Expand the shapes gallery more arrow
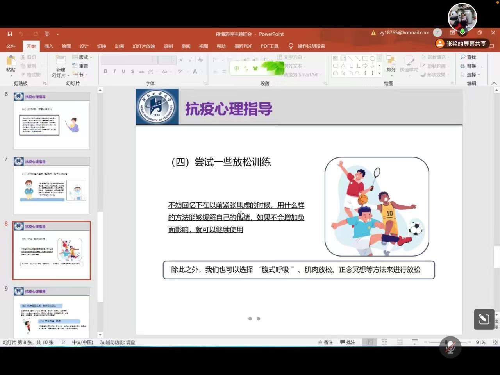Viewport: 500px width, 375px height. [x=379, y=73]
